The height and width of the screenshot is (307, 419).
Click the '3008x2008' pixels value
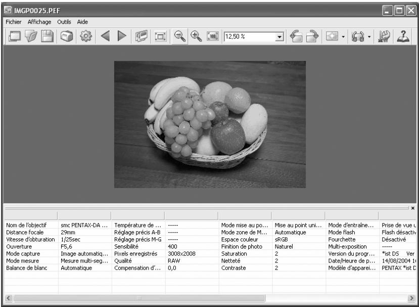[x=181, y=254]
